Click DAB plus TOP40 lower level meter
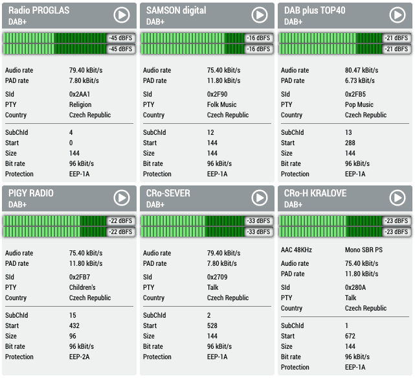 coord(345,49)
